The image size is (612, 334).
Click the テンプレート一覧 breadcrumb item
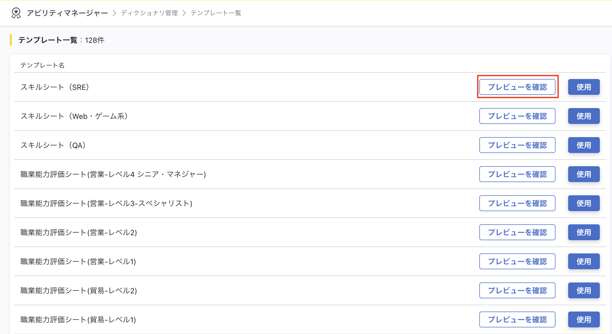coord(216,13)
